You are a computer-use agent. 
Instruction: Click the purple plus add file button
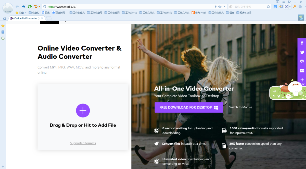pos(83,111)
